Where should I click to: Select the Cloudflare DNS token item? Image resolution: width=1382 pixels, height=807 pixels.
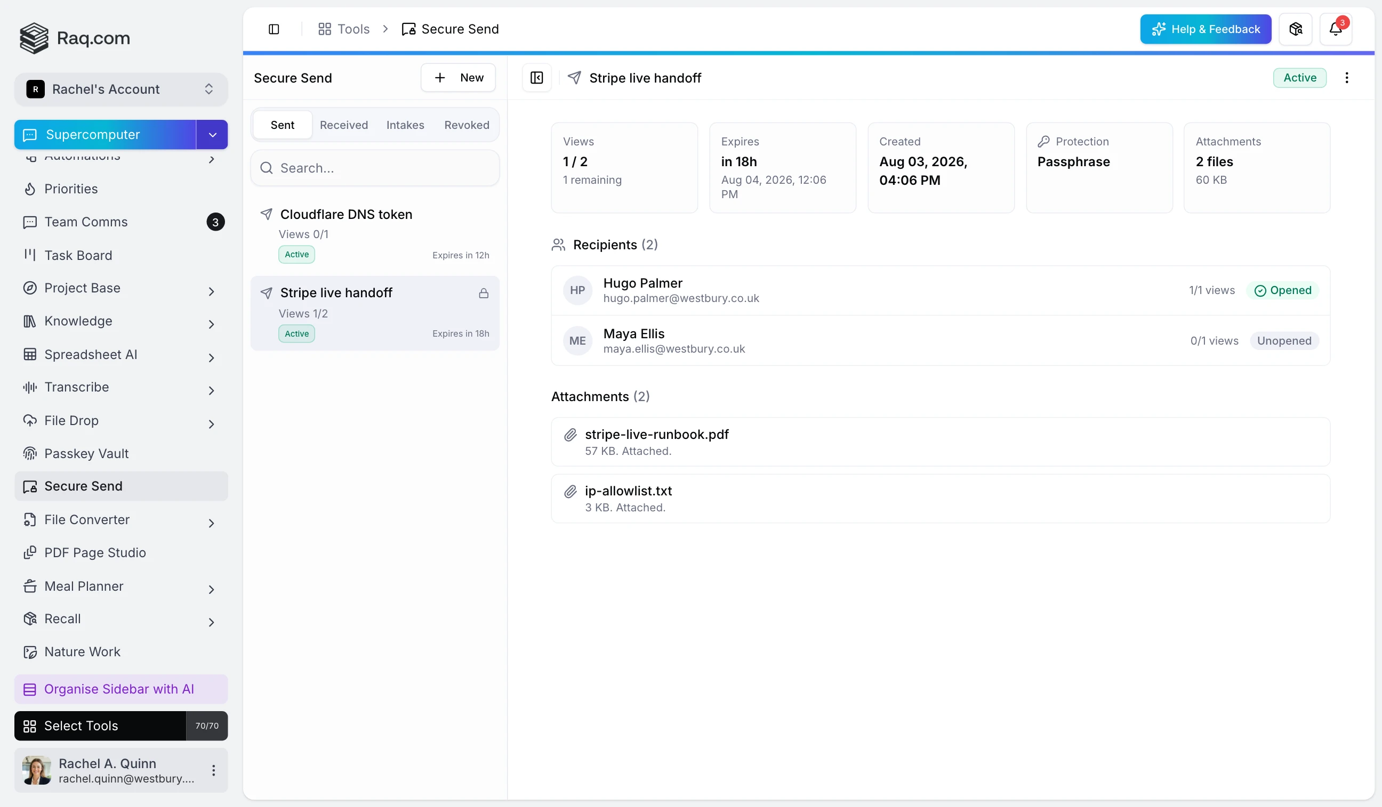(x=375, y=234)
